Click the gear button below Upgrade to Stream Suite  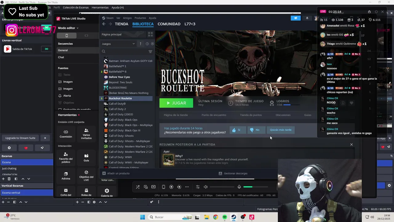tap(9, 148)
